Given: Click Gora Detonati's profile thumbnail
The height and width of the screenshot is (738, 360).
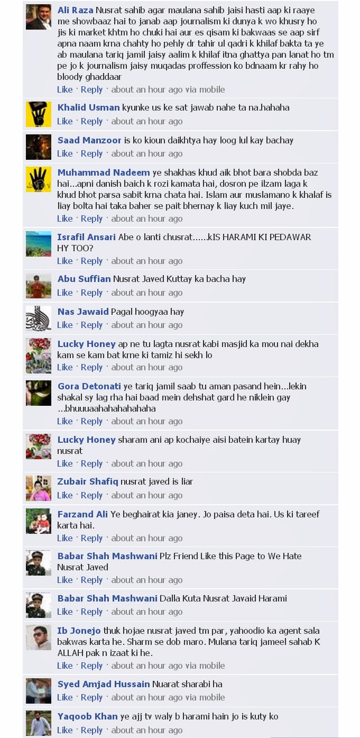Looking at the screenshot, I should click(39, 393).
